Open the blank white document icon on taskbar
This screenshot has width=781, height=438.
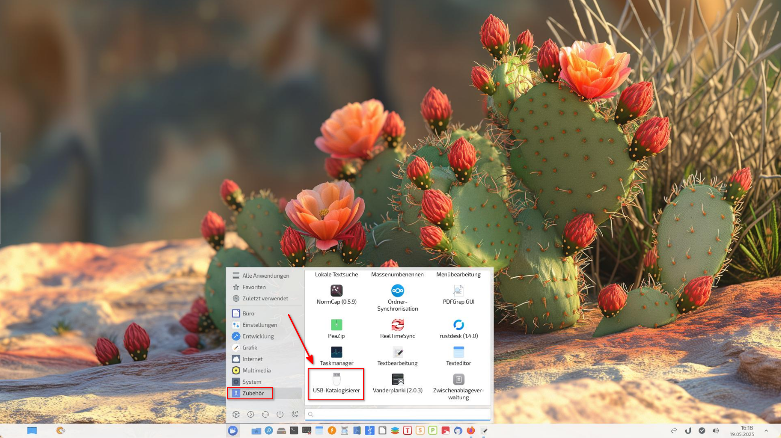(382, 430)
